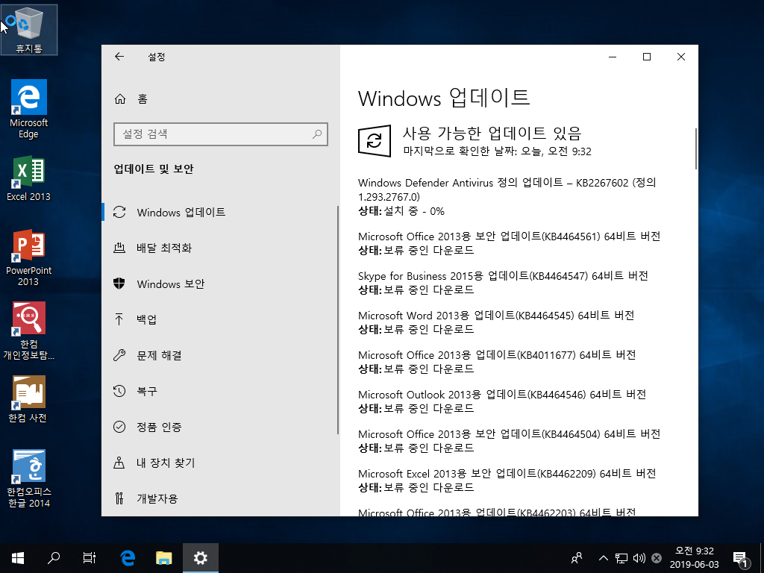Minimize the Settings window
The image size is (764, 573).
[x=613, y=57]
